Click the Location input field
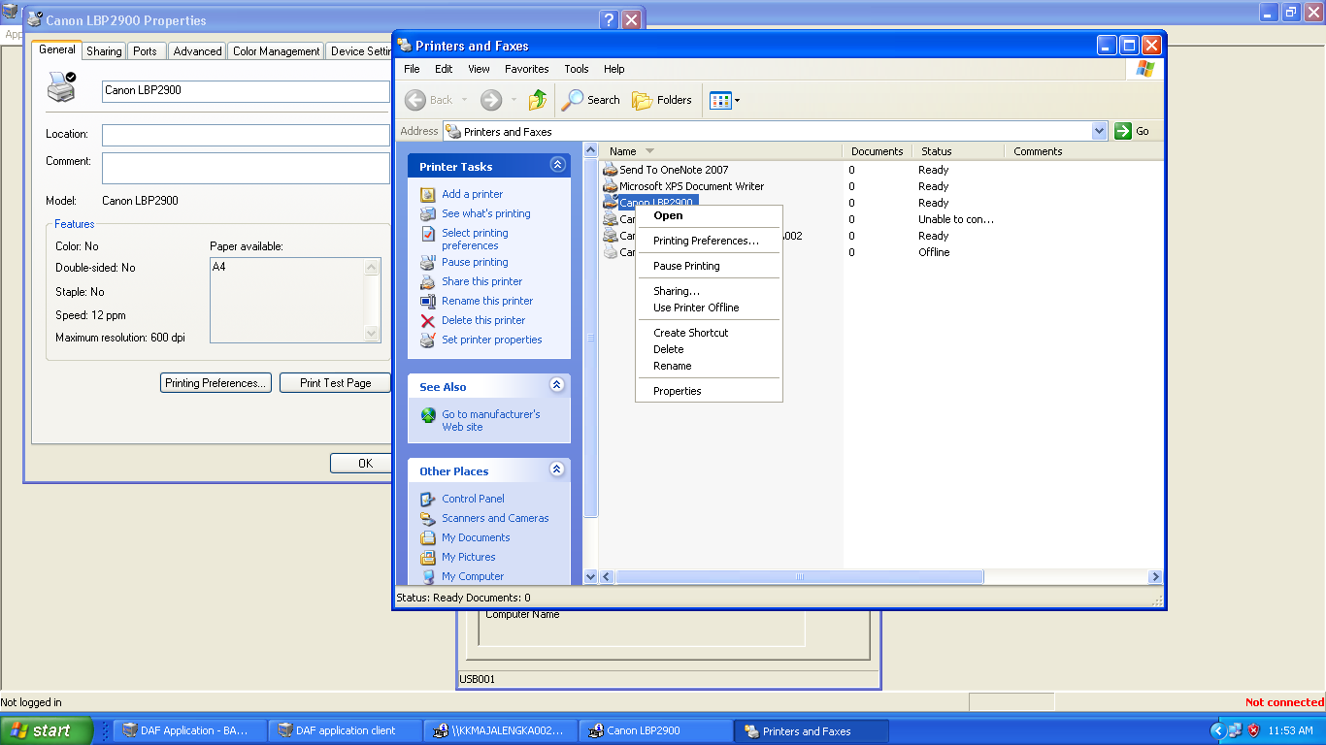The height and width of the screenshot is (745, 1326). coord(246,135)
